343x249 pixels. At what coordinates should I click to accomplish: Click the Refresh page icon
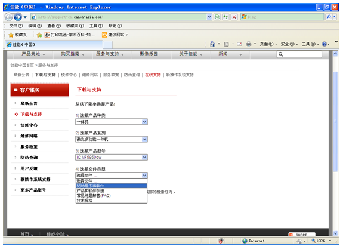225,17
